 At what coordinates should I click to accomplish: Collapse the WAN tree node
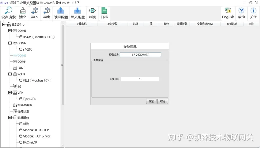point(10,74)
